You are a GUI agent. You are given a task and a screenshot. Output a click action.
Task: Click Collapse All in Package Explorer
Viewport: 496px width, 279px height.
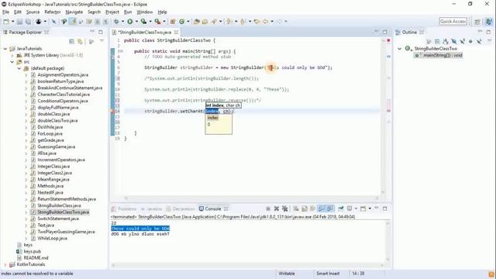(x=72, y=41)
